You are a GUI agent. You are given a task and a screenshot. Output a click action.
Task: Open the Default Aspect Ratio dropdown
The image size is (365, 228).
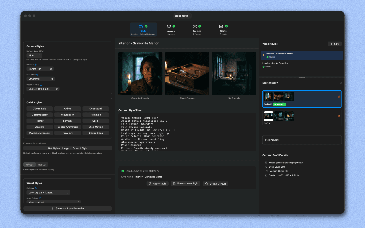click(x=34, y=56)
